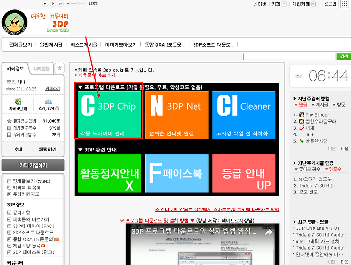The height and width of the screenshot is (265, 351).
Task: Sort member ranking by 방문
Action: pos(339,105)
